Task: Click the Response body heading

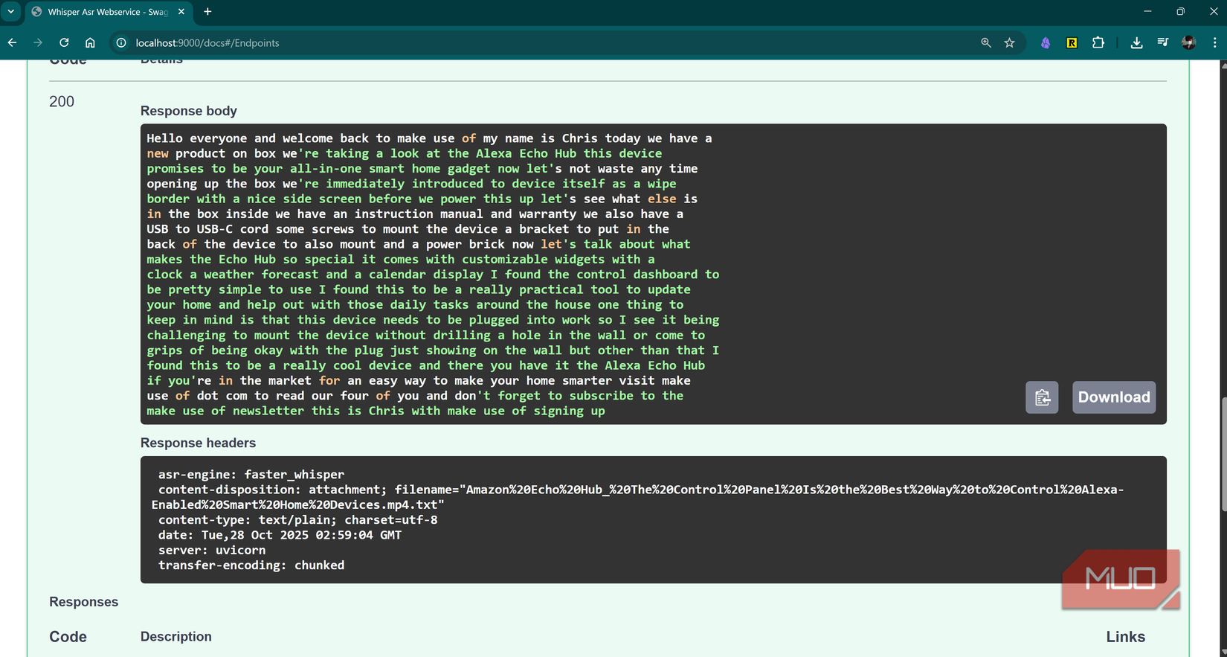Action: 189,111
